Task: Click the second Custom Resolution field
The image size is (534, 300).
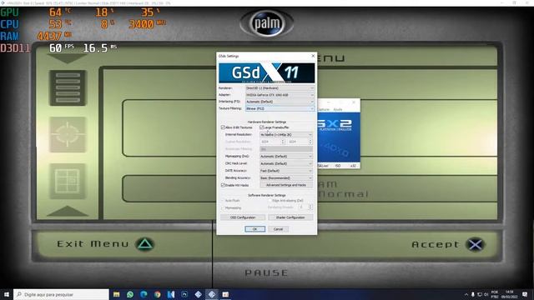Action: 300,142
